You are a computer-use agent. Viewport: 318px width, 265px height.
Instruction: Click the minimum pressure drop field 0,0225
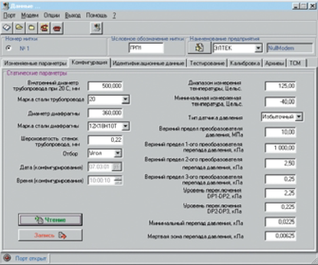(280, 222)
